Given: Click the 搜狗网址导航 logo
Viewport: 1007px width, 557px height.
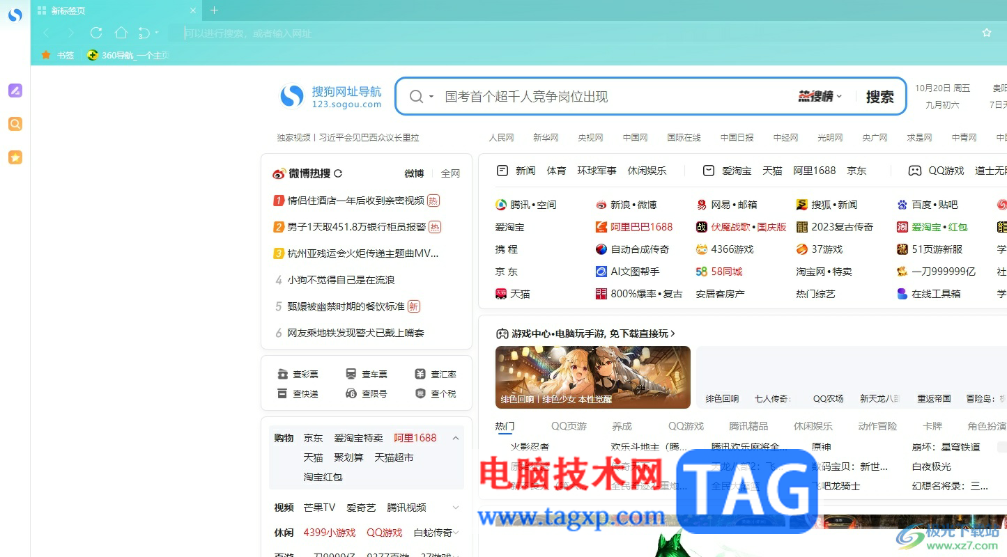Looking at the screenshot, I should tap(331, 96).
